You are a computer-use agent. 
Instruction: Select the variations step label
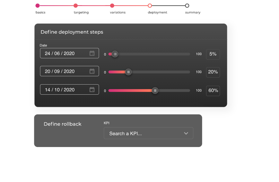point(117,12)
